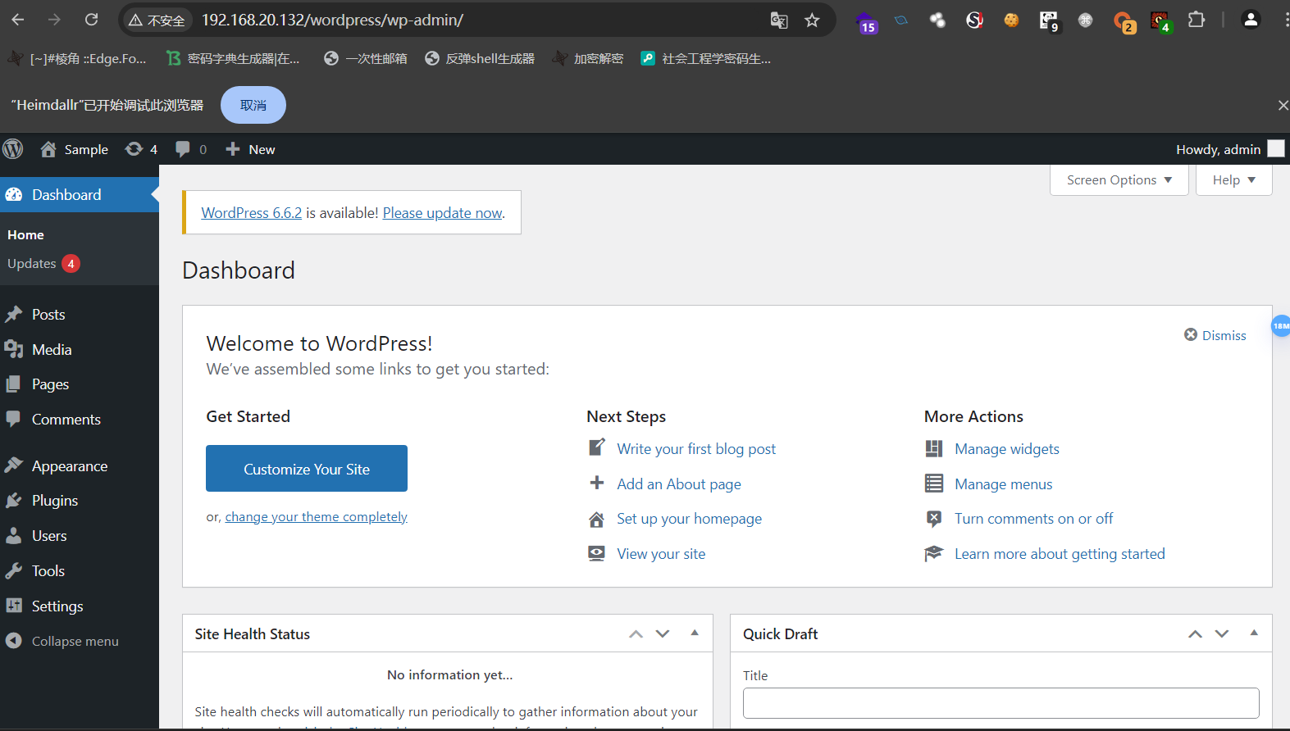Viewport: 1290px width, 731px height.
Task: Click Manage menus link
Action: [x=1004, y=484]
